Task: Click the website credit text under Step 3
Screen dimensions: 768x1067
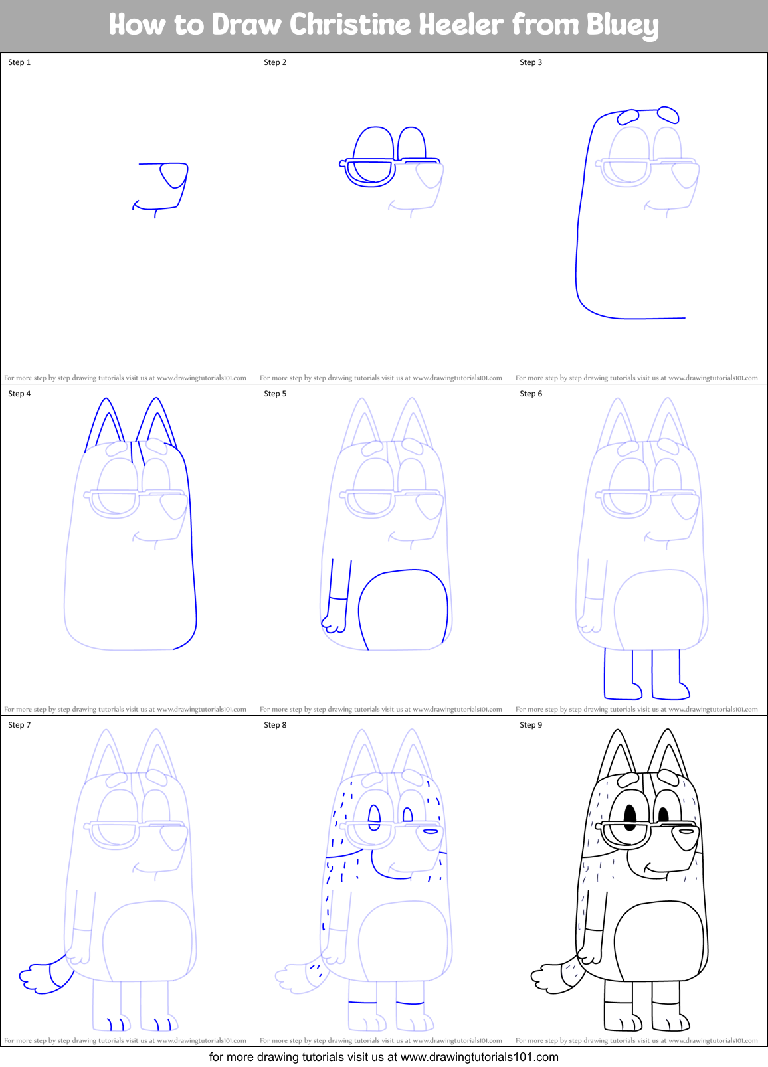Action: (636, 378)
